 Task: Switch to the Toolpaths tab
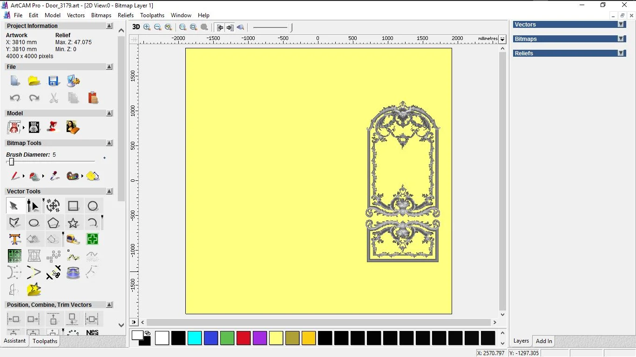click(45, 341)
